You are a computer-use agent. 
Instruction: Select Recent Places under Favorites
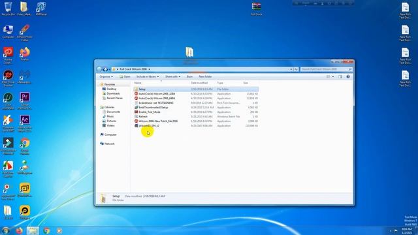coord(115,98)
